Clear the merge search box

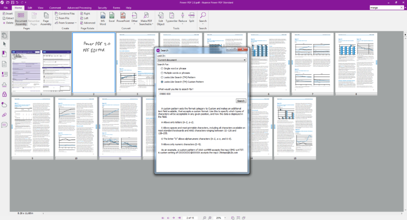(x=401, y=8)
